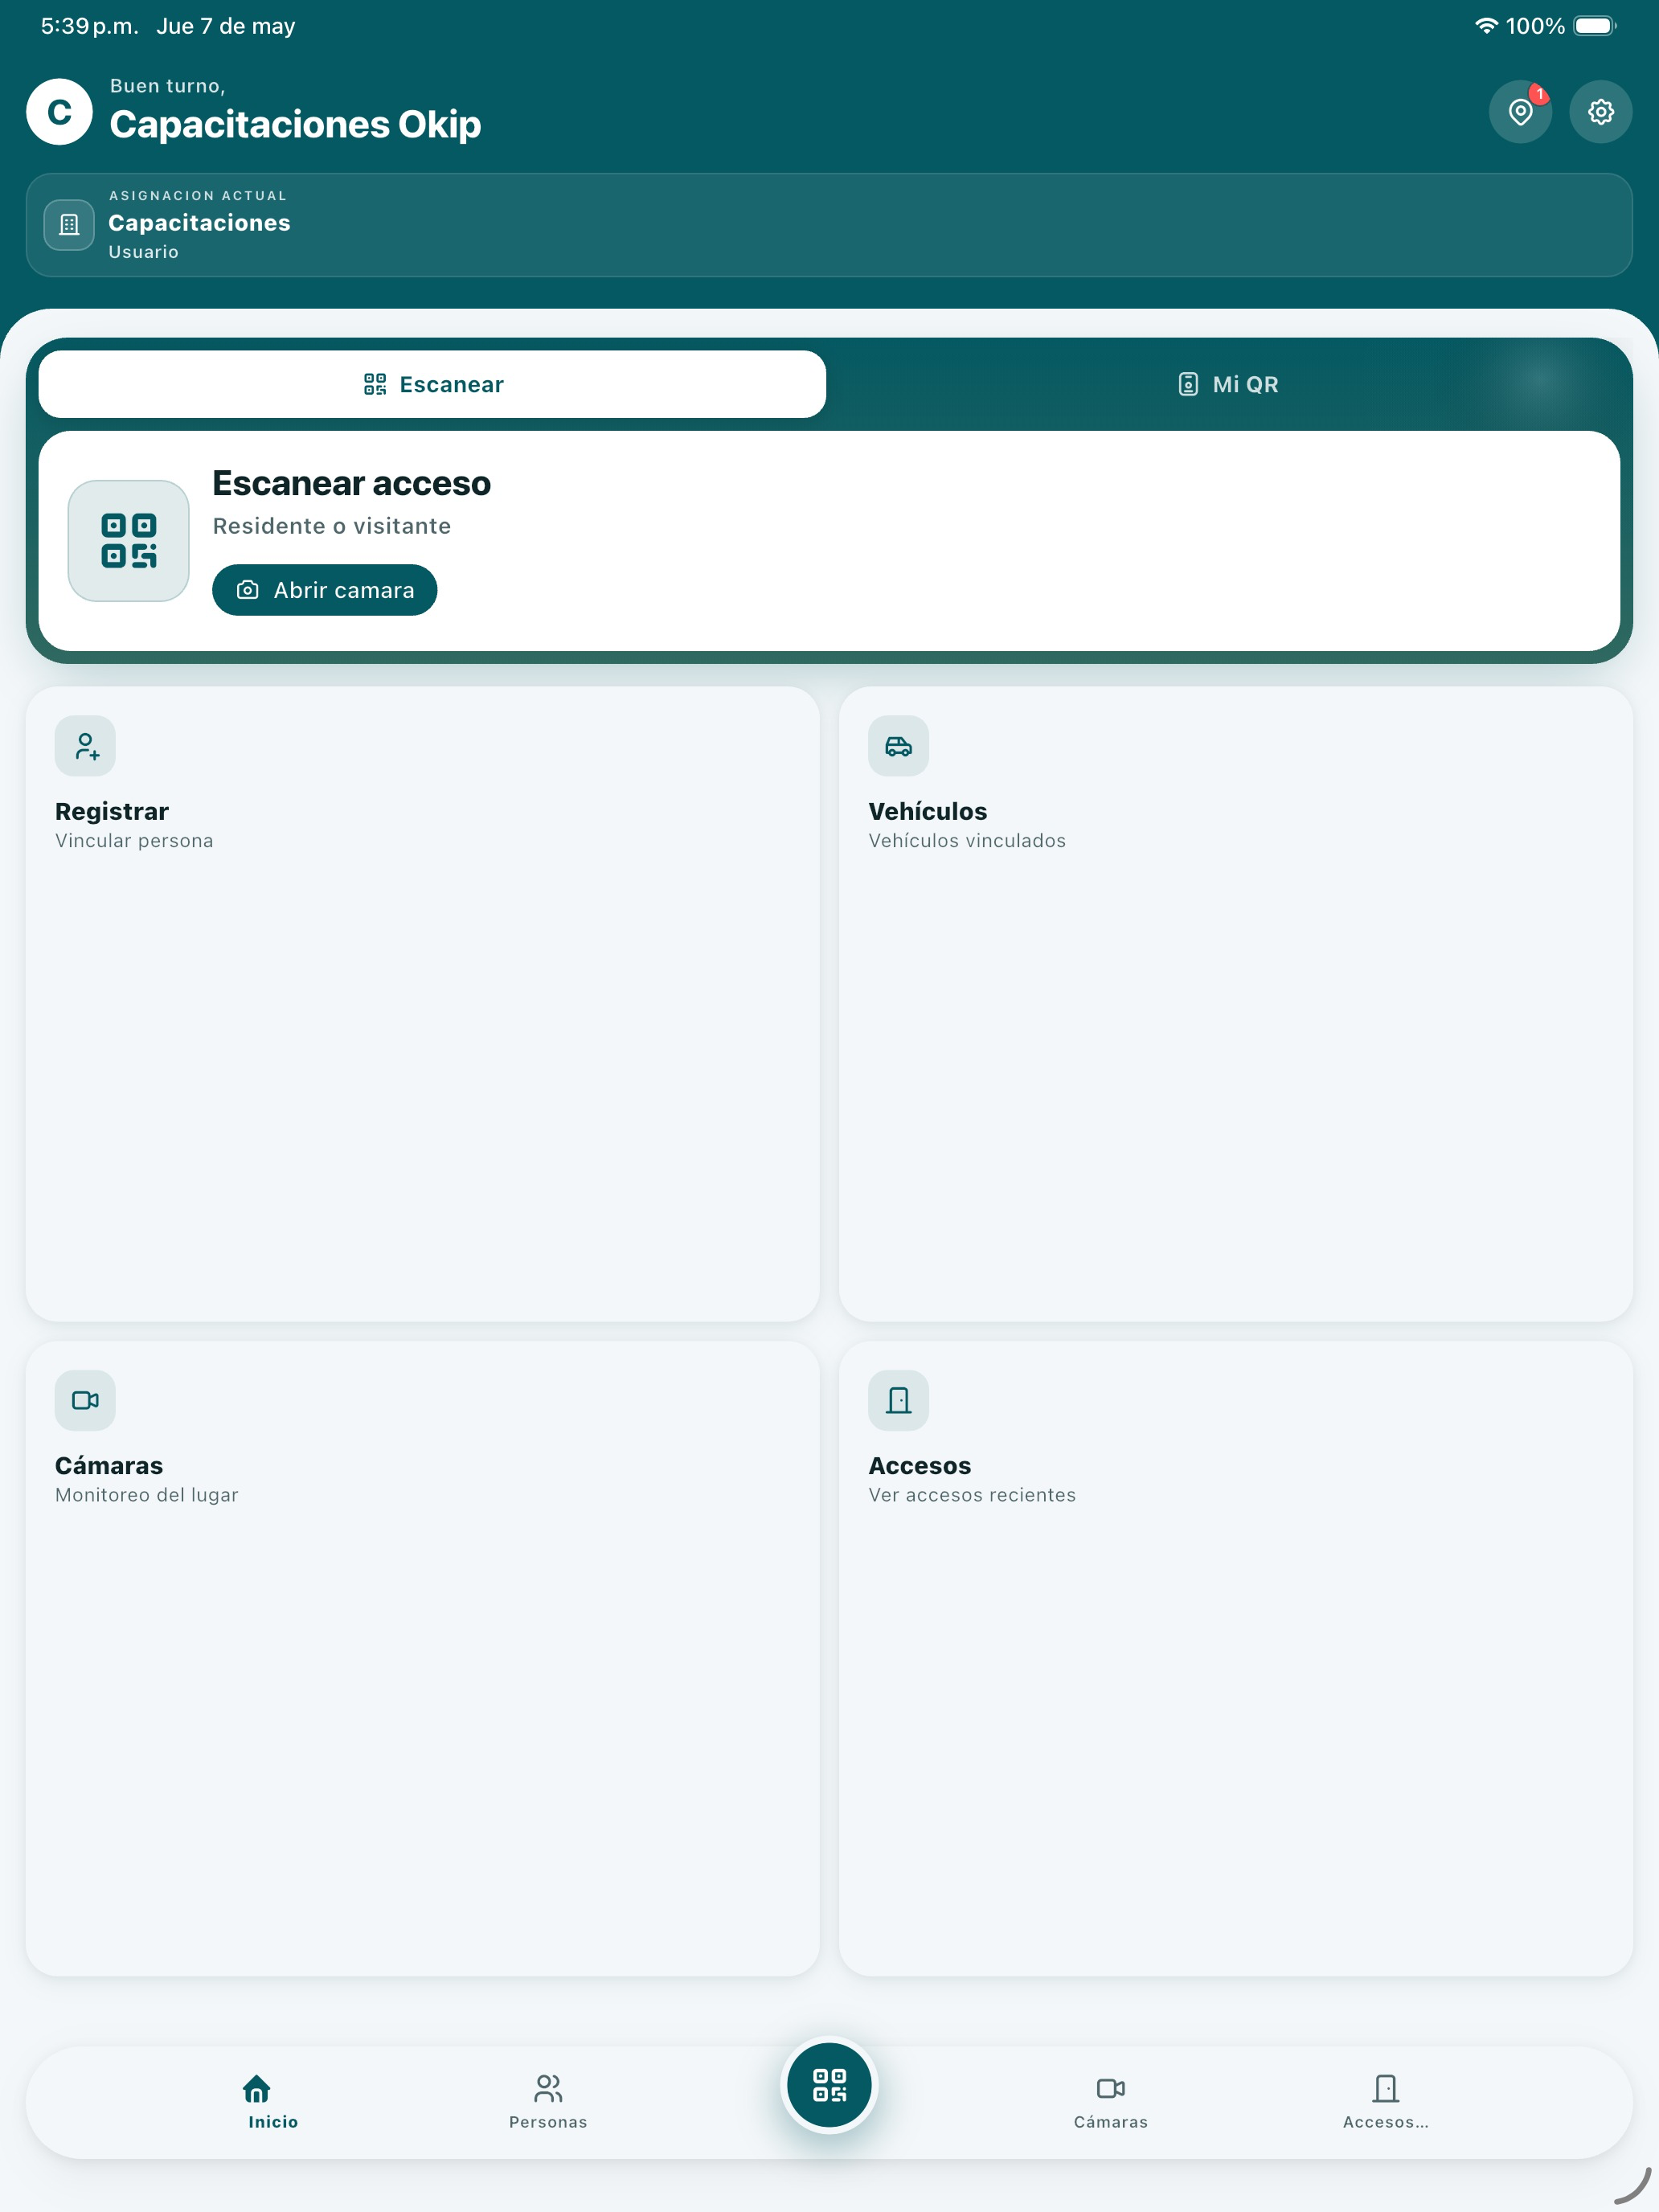This screenshot has height=2212, width=1659.
Task: Switch to the Mi QR tab
Action: point(1227,384)
